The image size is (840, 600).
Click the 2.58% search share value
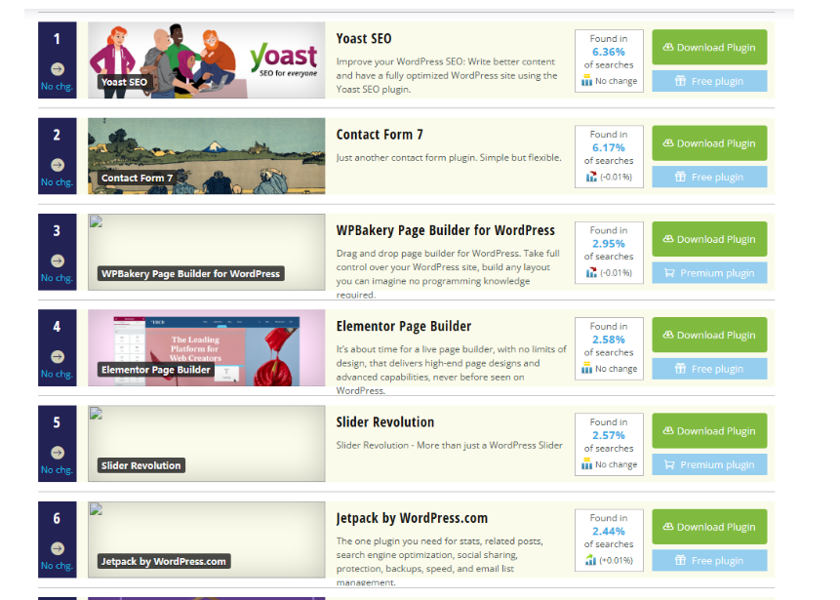click(609, 340)
